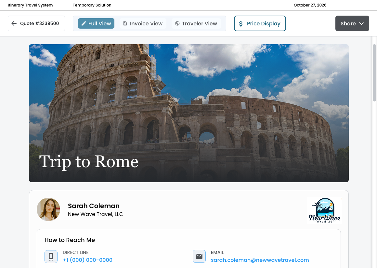Select the Itinerary Travel System tab
This screenshot has width=377, height=268.
pyautogui.click(x=30, y=5)
